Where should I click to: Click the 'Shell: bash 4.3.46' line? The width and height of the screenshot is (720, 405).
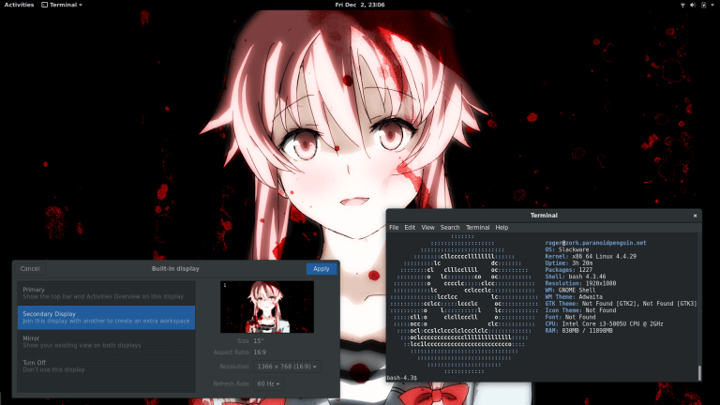coord(576,277)
